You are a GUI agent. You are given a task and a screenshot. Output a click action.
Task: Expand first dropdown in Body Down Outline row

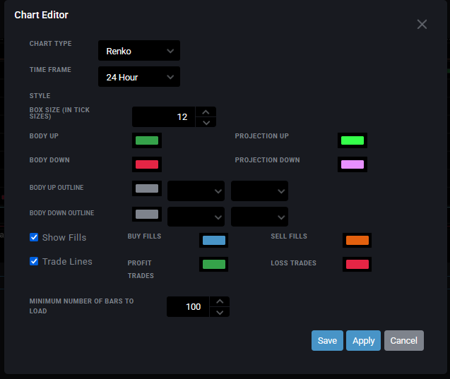point(196,217)
